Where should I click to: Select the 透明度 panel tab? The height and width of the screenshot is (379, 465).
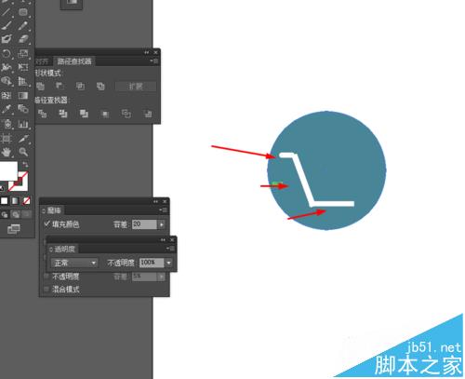click(x=65, y=249)
